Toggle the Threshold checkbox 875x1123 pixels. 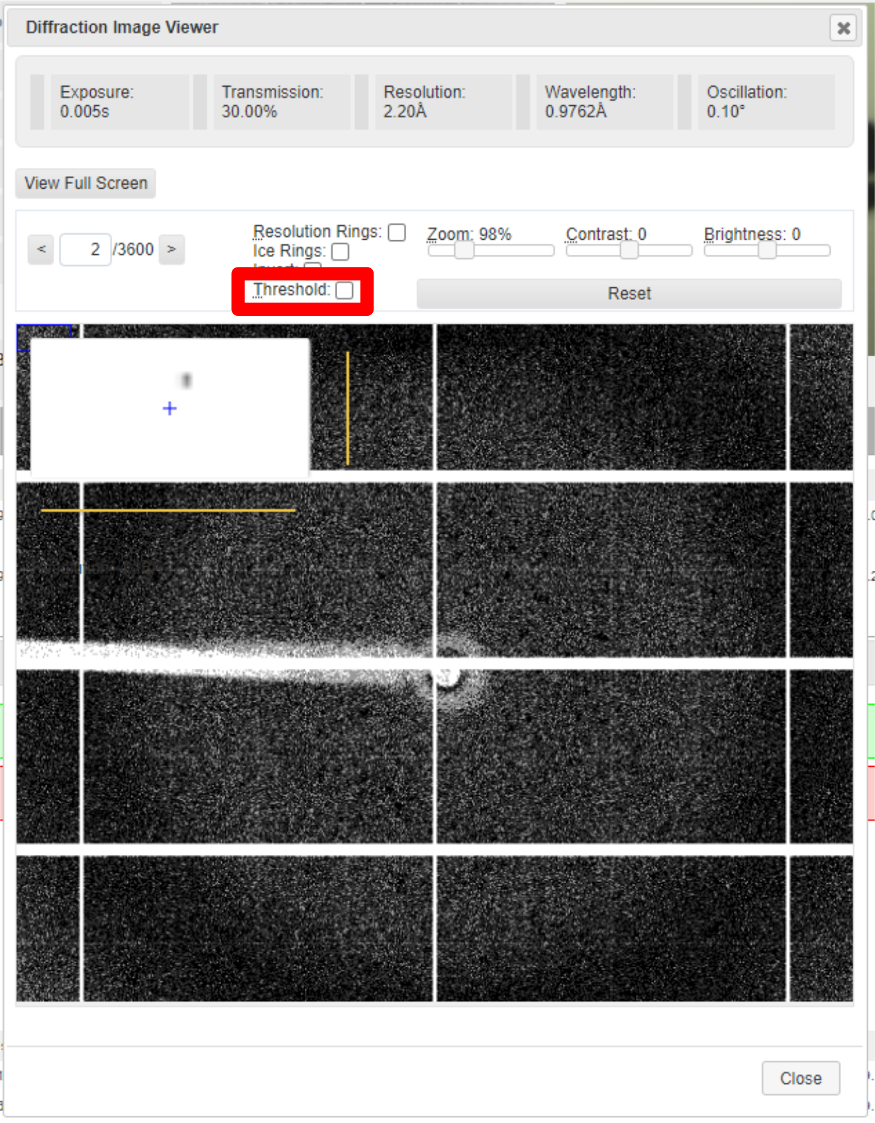[344, 290]
